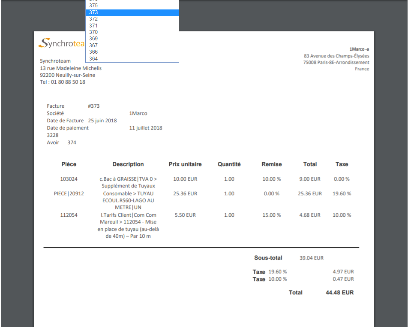
Task: Click the invoice number #373
Action: pos(94,106)
